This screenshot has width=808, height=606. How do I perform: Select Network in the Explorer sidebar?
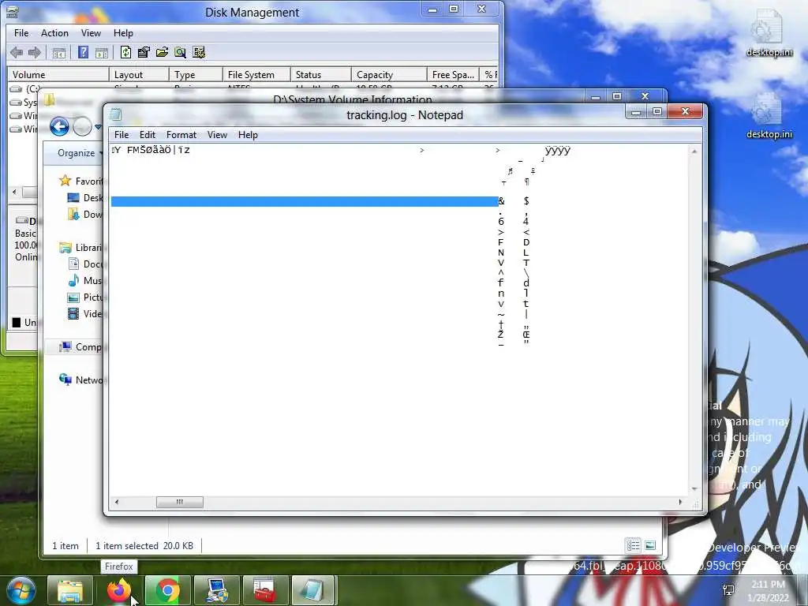tap(81, 380)
